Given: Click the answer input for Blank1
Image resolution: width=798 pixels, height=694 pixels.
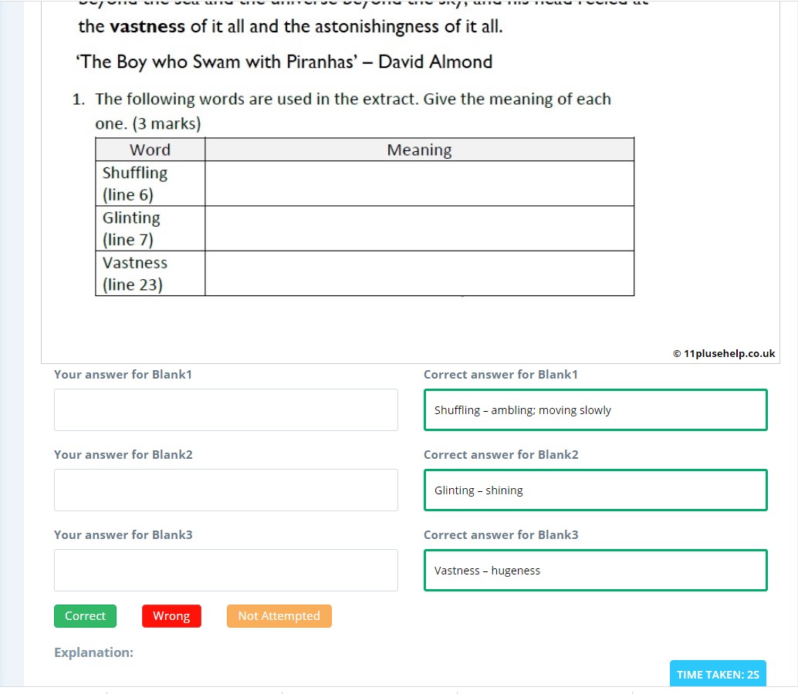Looking at the screenshot, I should 225,409.
